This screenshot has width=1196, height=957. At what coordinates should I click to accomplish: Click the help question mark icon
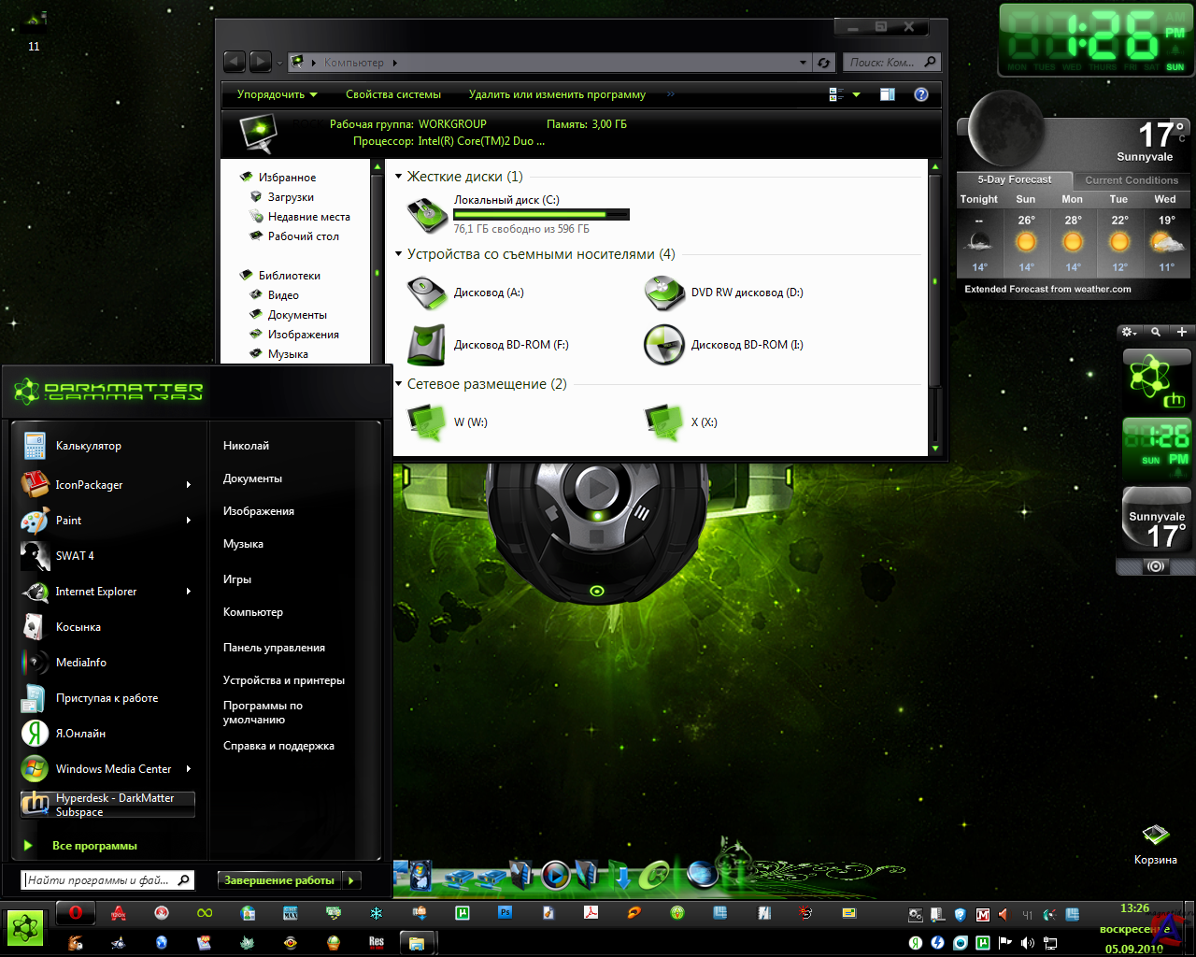tap(921, 94)
